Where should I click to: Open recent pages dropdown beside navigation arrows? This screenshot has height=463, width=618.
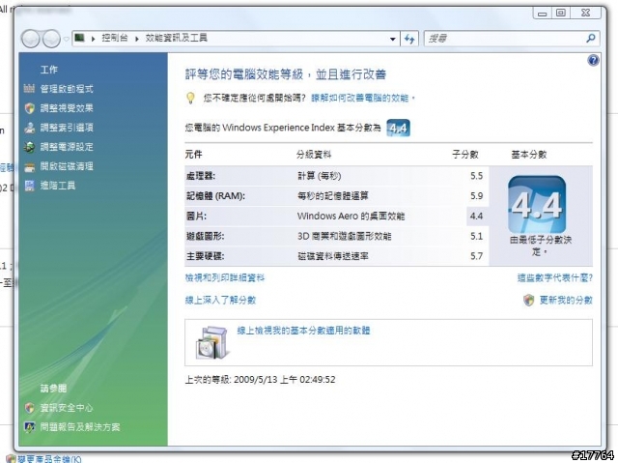point(67,39)
